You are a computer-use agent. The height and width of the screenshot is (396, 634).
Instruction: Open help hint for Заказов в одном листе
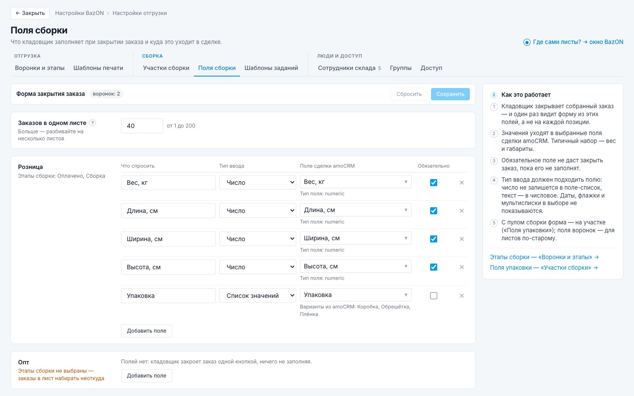pos(92,123)
